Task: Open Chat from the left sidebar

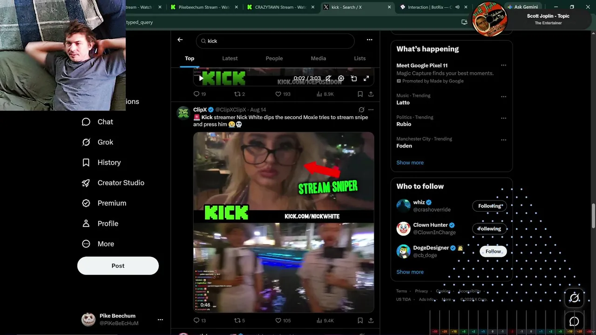Action: pos(97,122)
